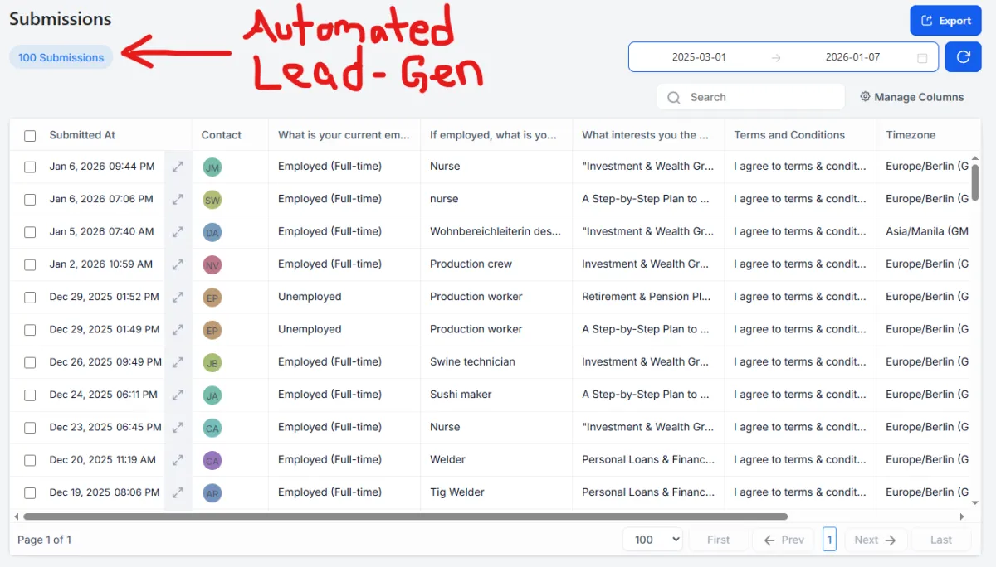
Task: Check the Dec 24, 2025 06:11 PM row
Action: click(x=30, y=395)
